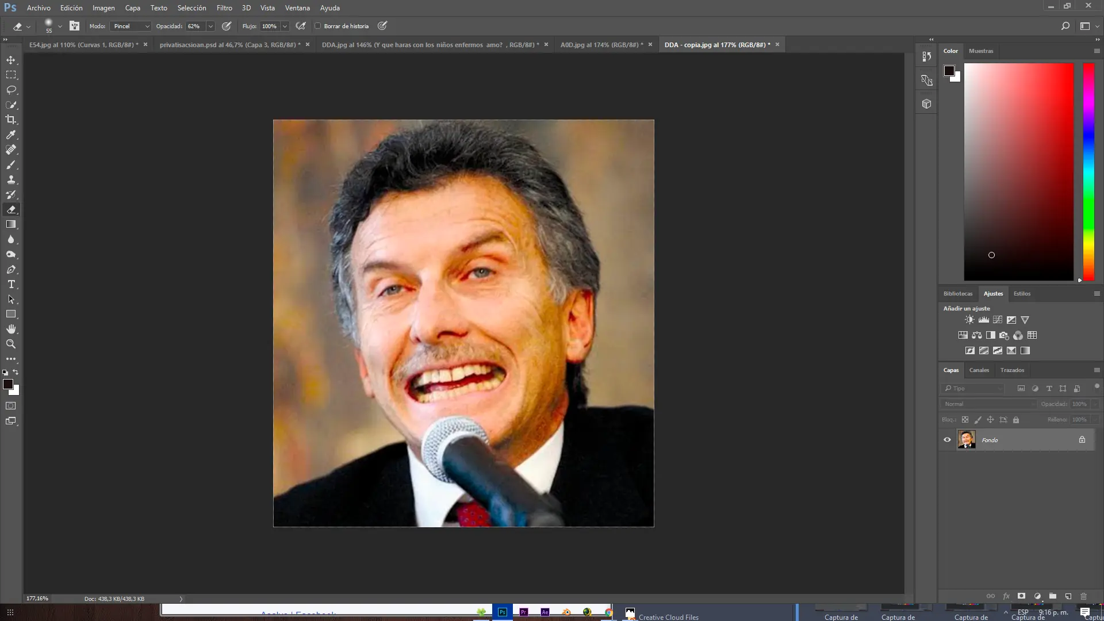Switch to the Canales tab
The image size is (1104, 621).
(x=979, y=370)
